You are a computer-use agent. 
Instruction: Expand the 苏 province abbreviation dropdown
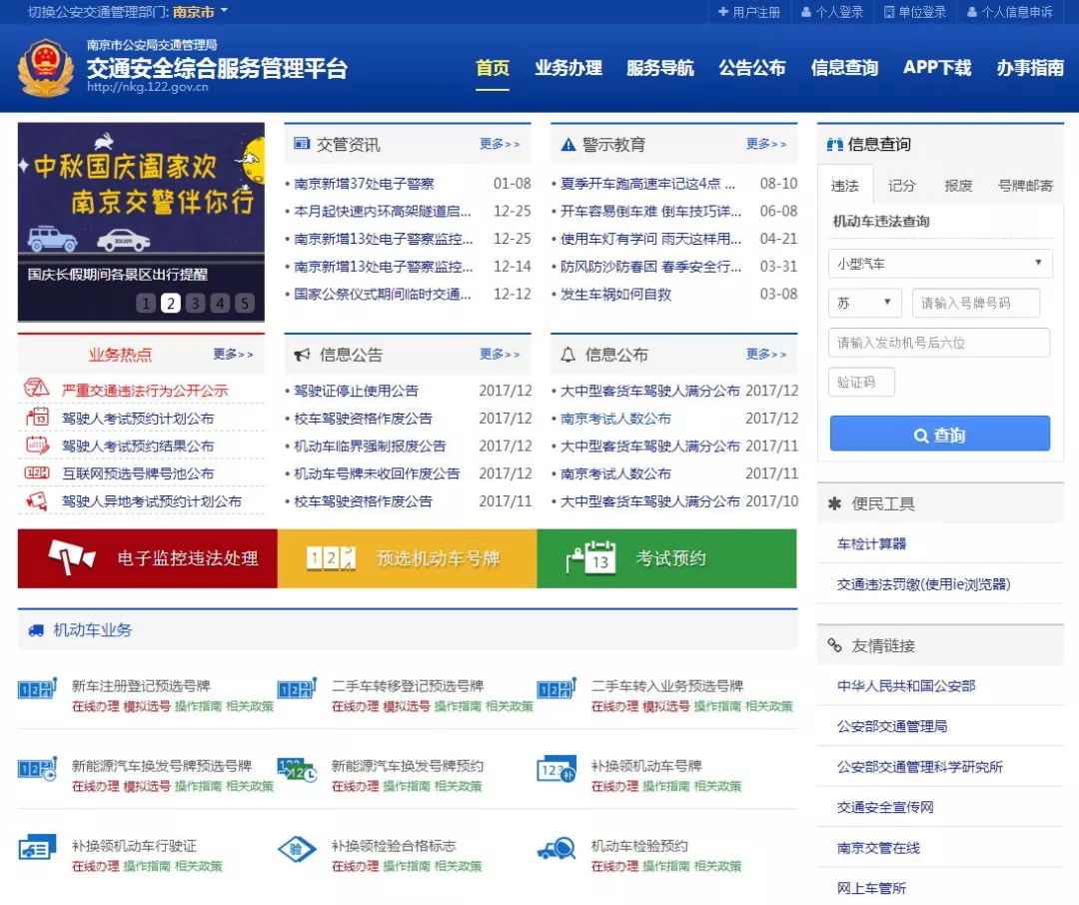(863, 303)
